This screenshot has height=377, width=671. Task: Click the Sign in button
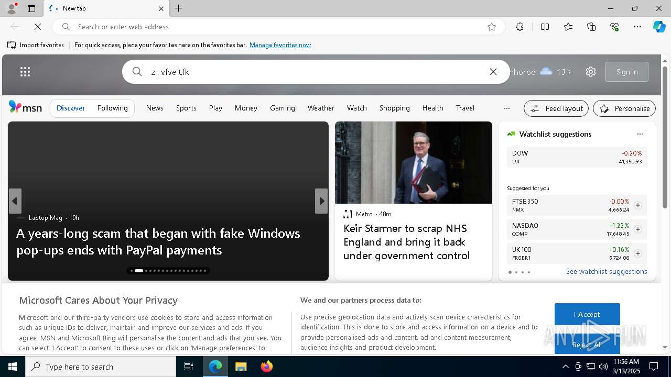[x=627, y=72]
